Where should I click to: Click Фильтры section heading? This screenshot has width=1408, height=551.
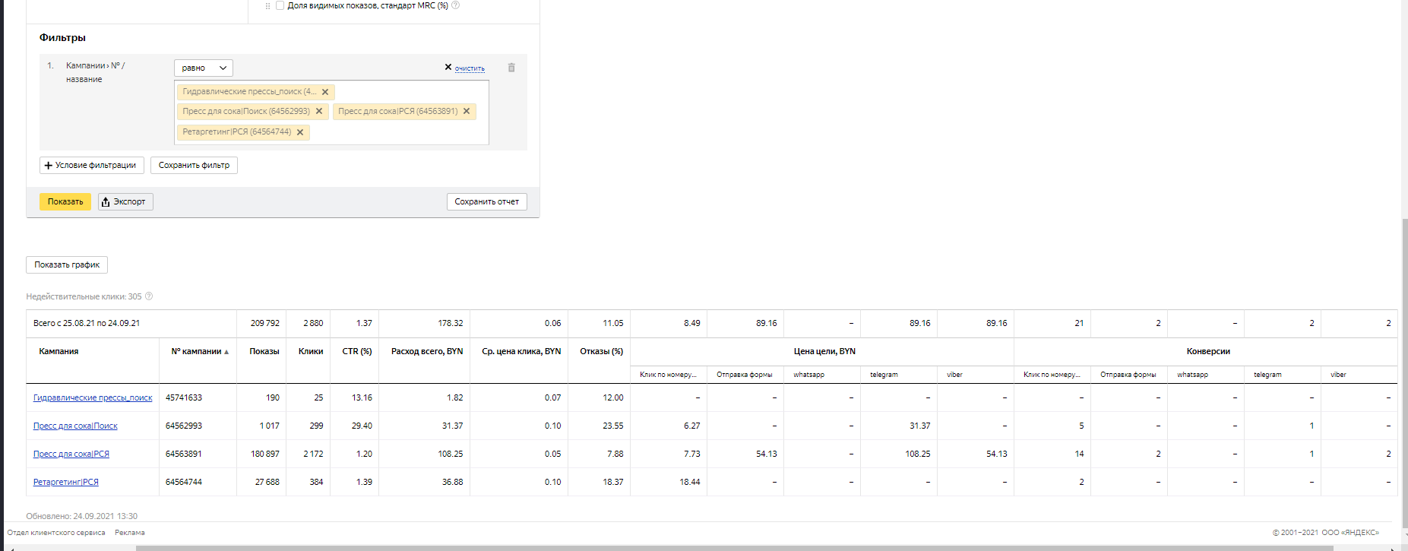pyautogui.click(x=62, y=37)
